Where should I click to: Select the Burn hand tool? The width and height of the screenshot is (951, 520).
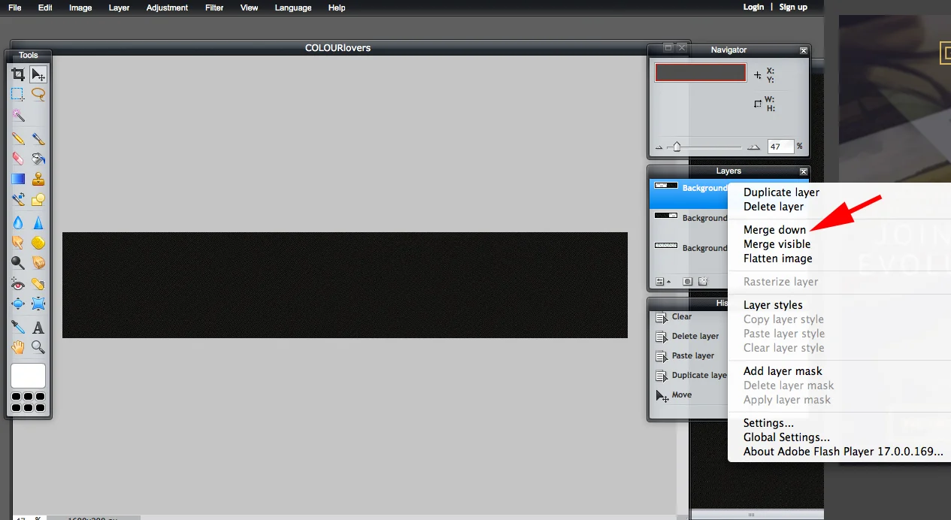(x=38, y=263)
